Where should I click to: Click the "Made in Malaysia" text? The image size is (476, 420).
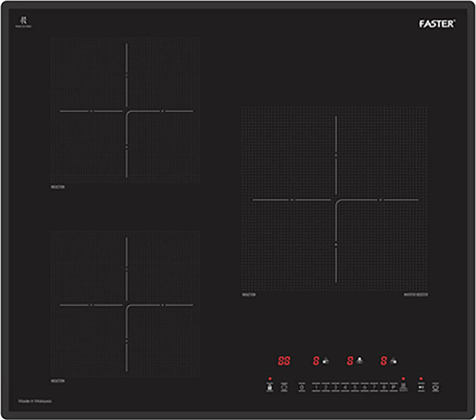[x=35, y=402]
